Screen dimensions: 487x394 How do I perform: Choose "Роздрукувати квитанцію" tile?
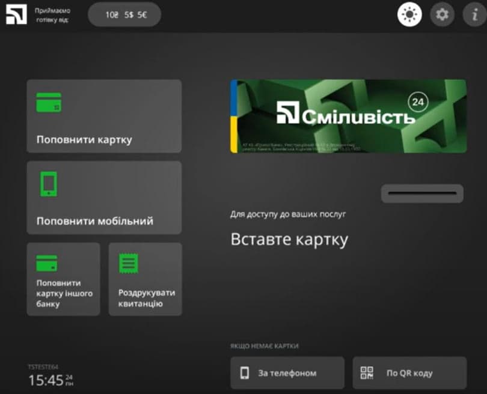tap(145, 279)
